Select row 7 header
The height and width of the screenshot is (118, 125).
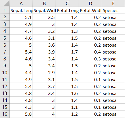click(5, 52)
